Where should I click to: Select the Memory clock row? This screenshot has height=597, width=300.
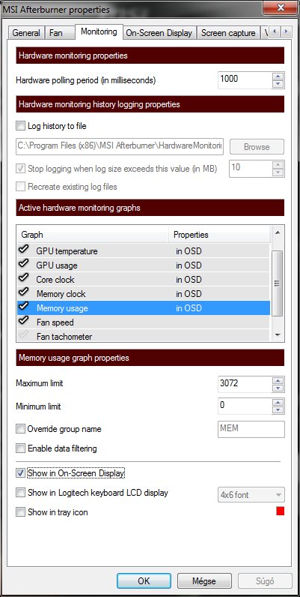[144, 293]
